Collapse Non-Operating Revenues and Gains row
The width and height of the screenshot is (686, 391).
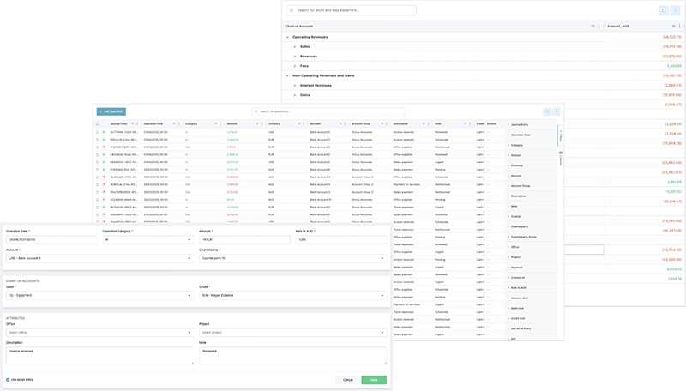pyautogui.click(x=287, y=75)
